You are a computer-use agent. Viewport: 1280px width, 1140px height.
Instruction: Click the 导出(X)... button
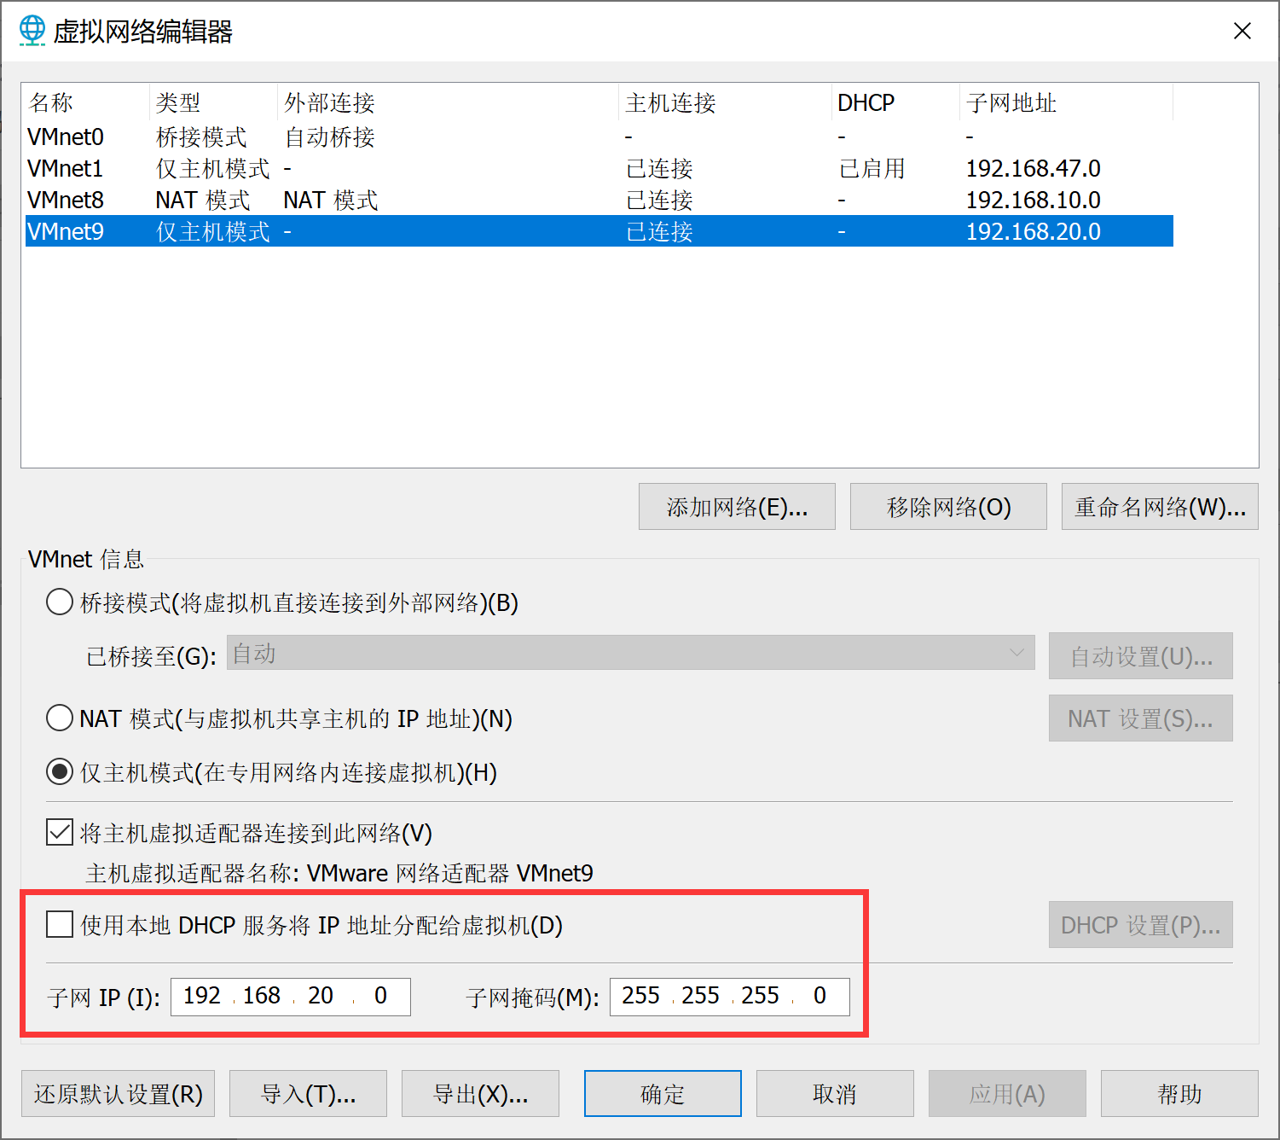(480, 1094)
